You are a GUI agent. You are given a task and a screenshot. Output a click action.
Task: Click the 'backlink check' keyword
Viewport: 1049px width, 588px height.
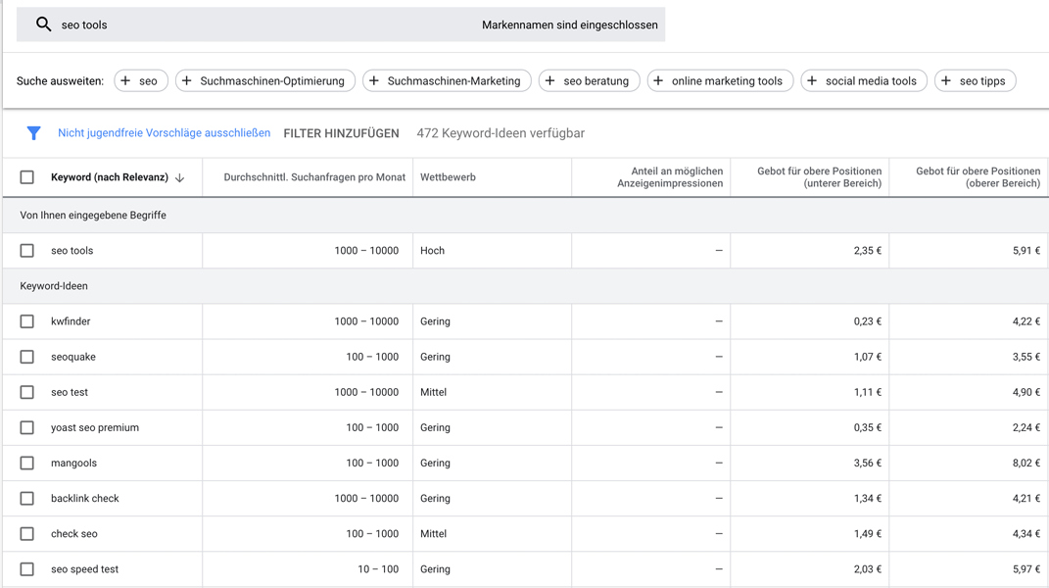point(85,499)
